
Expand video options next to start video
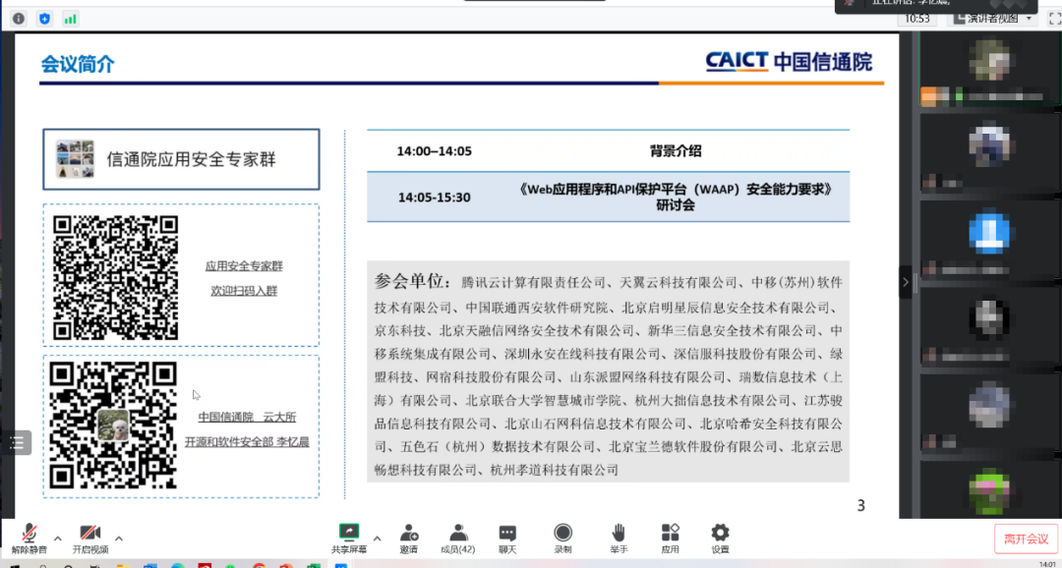(119, 539)
